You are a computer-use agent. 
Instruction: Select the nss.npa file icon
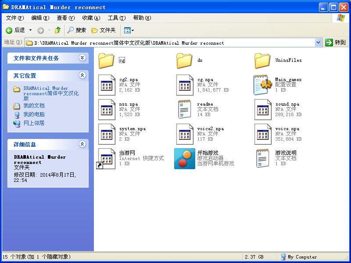107,110
